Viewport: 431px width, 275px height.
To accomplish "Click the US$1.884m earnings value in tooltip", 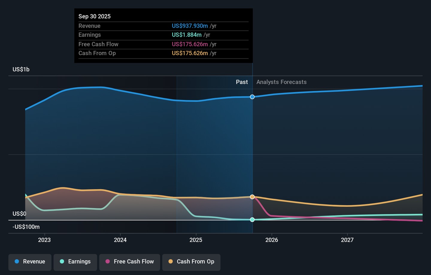I will pyautogui.click(x=186, y=35).
